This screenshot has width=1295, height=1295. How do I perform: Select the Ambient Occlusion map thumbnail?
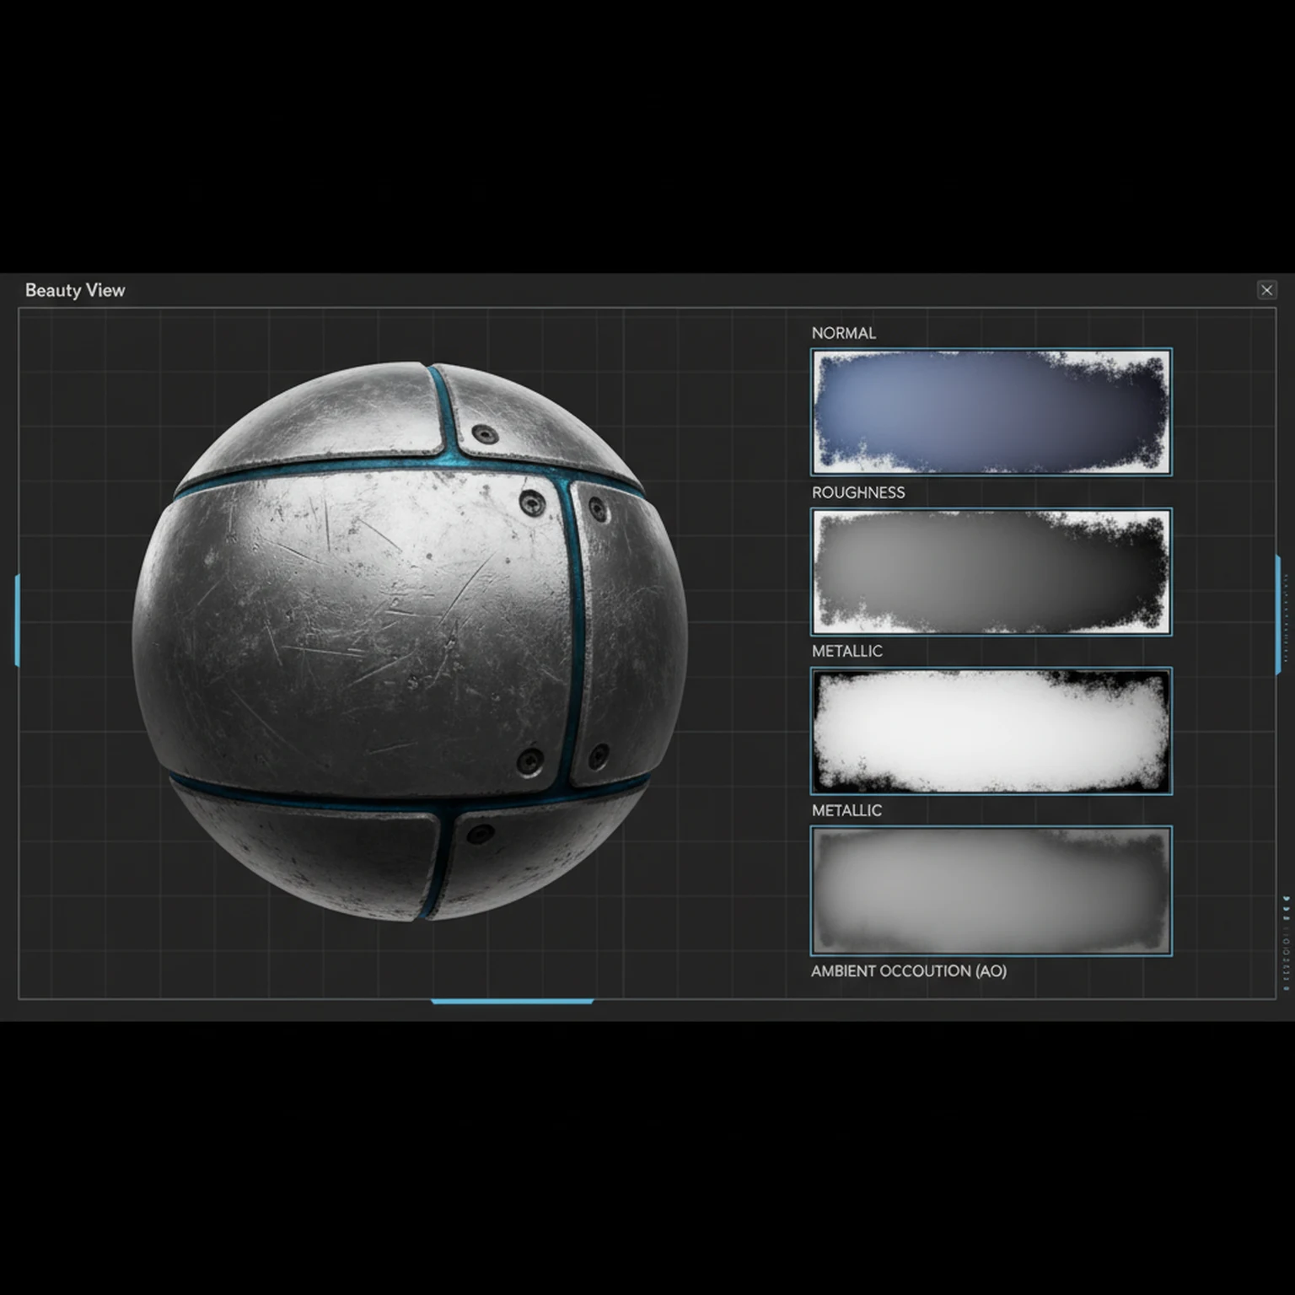pos(990,890)
